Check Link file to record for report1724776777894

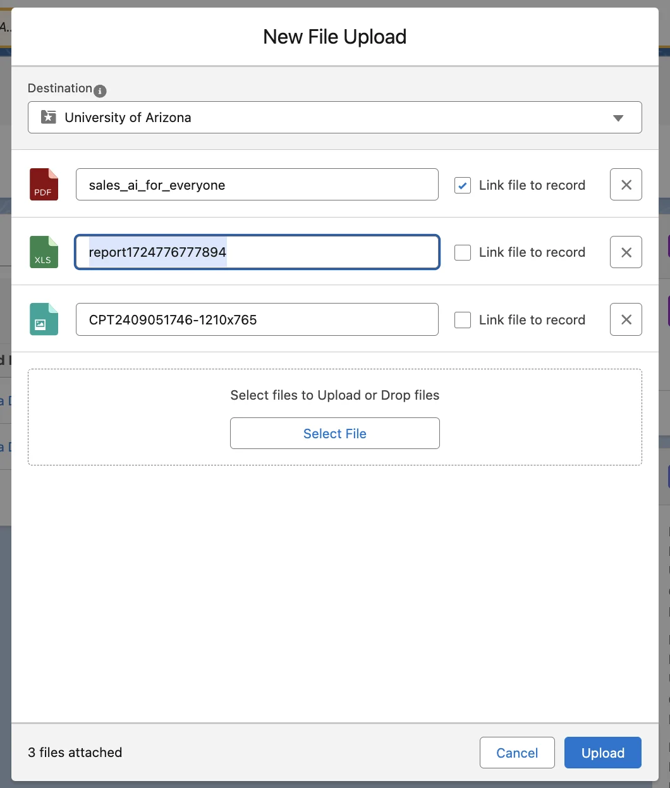click(463, 252)
